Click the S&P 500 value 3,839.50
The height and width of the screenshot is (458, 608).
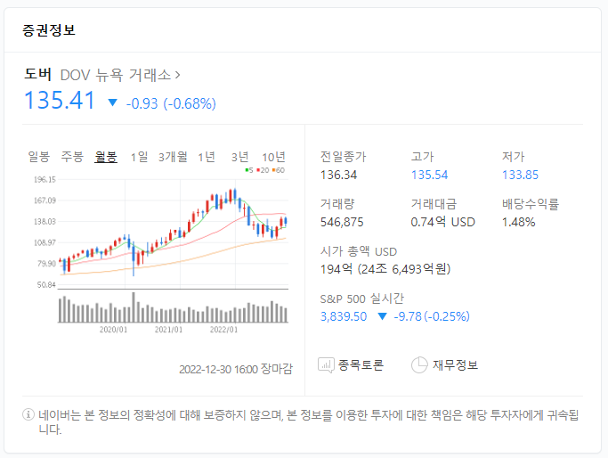tap(344, 316)
